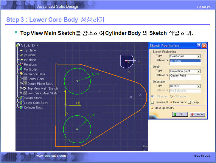
Task: Toggle the Reverse V checkbox
Action: coord(171,102)
